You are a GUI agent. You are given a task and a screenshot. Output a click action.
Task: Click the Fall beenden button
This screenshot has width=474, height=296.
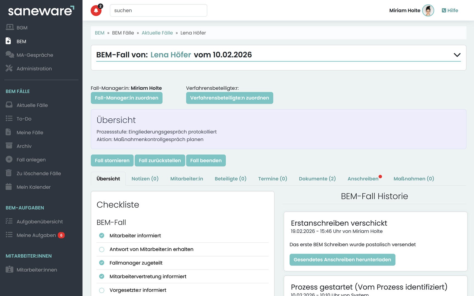point(206,161)
